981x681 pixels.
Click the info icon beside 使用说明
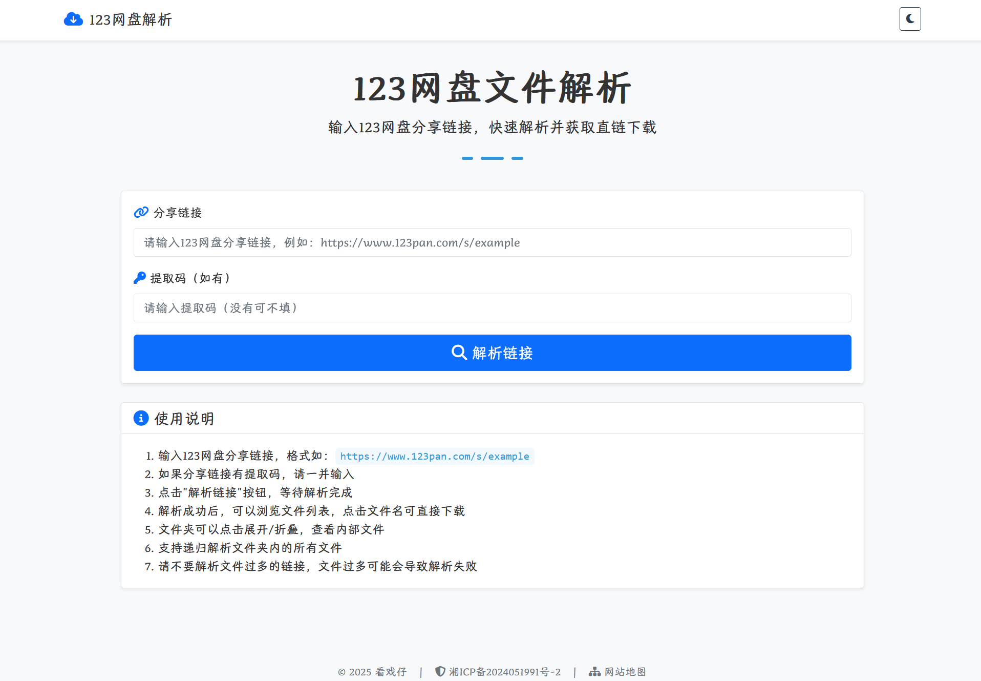[140, 418]
